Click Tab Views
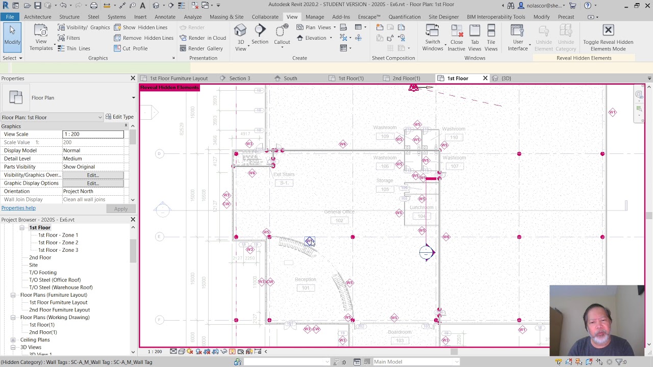Screen dimensions: 653x367 [474, 38]
